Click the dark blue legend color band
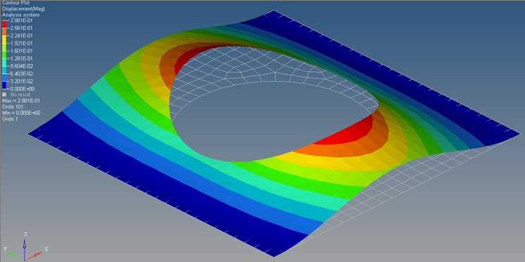 tap(4, 85)
